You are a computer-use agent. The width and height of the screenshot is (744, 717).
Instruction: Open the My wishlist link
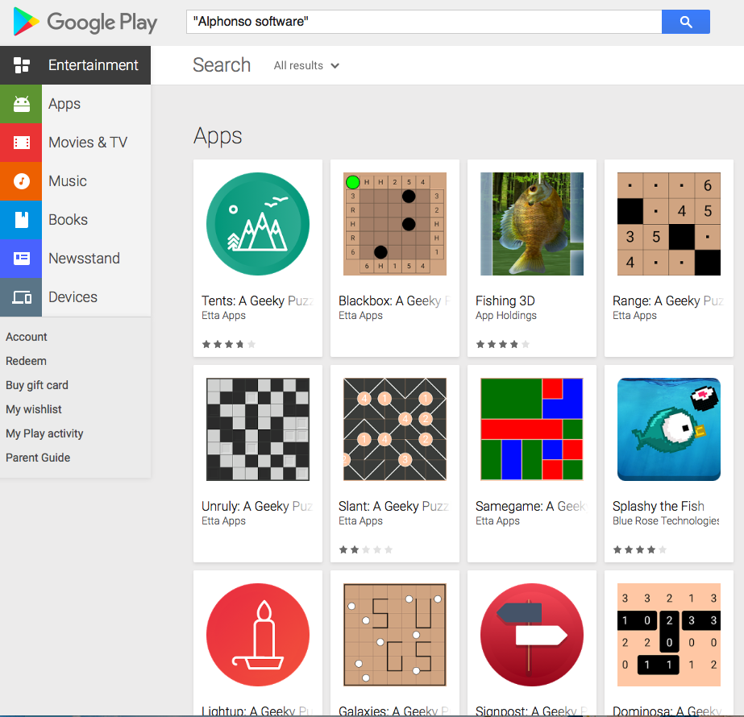click(34, 409)
